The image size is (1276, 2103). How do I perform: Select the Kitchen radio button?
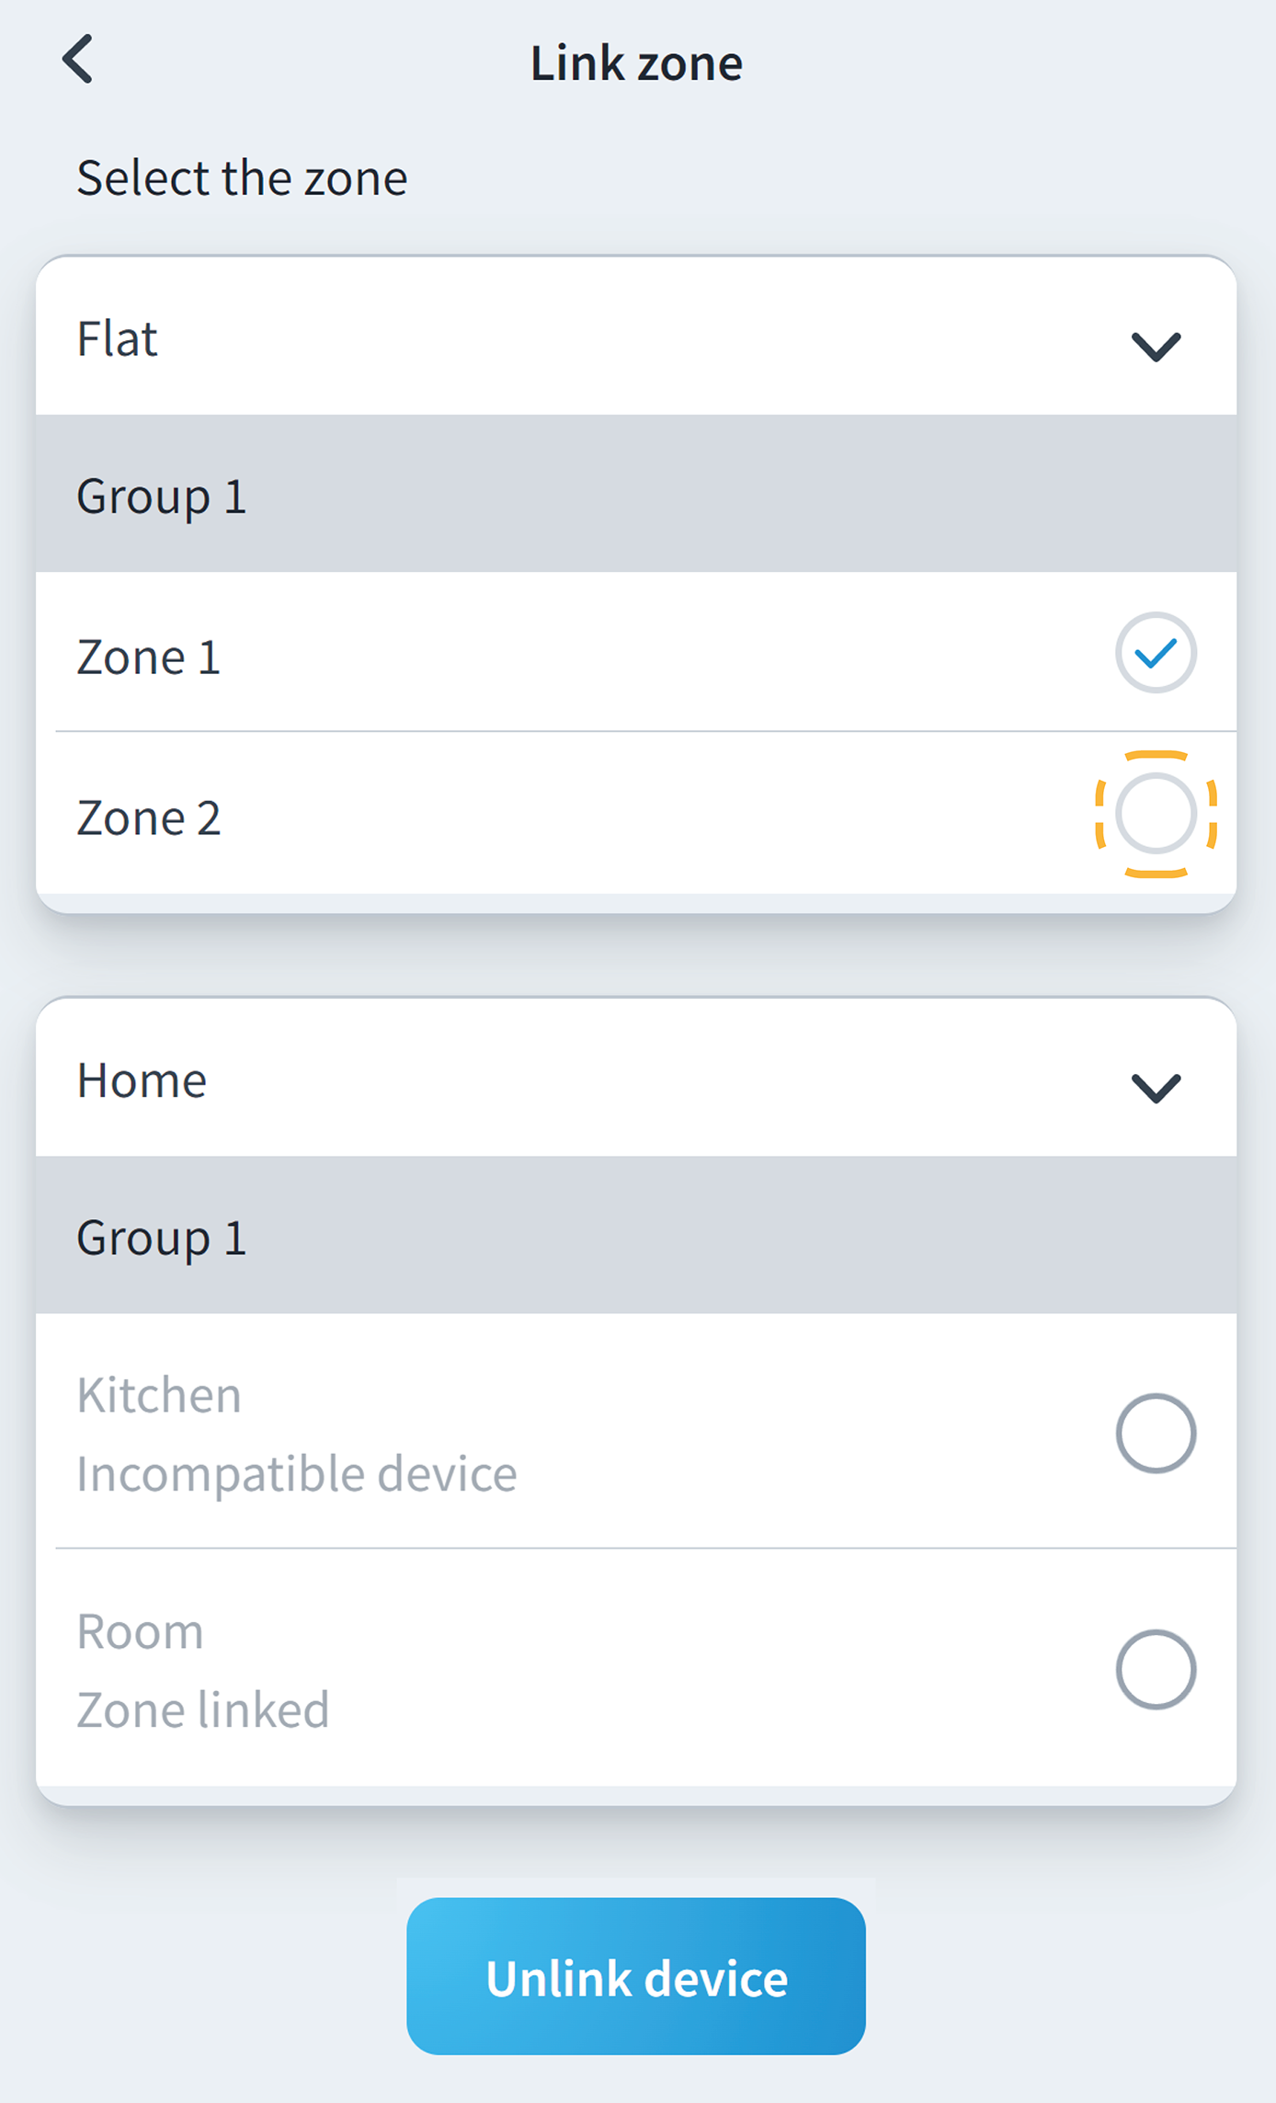click(1156, 1433)
